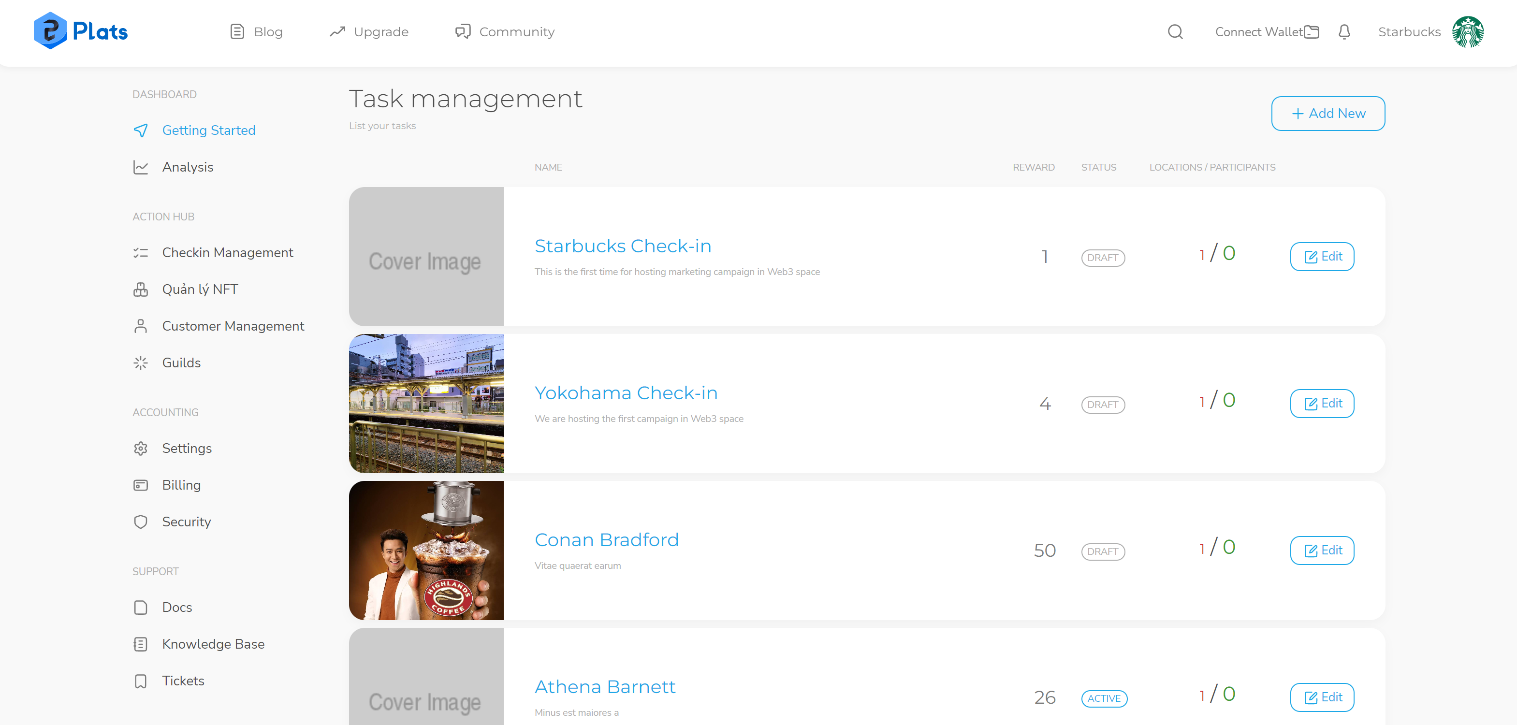Screen dimensions: 1517x725
Task: Click the Starbucks profile avatar
Action: tap(1468, 32)
